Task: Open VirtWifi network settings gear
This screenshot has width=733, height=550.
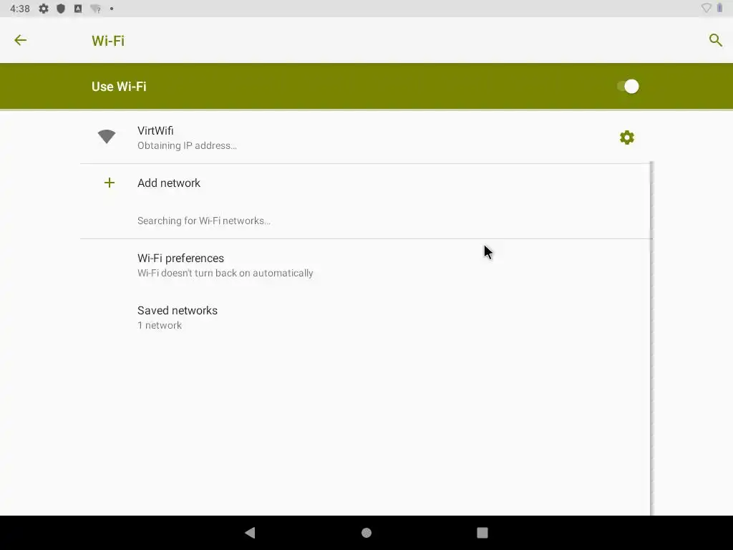Action: click(x=627, y=137)
